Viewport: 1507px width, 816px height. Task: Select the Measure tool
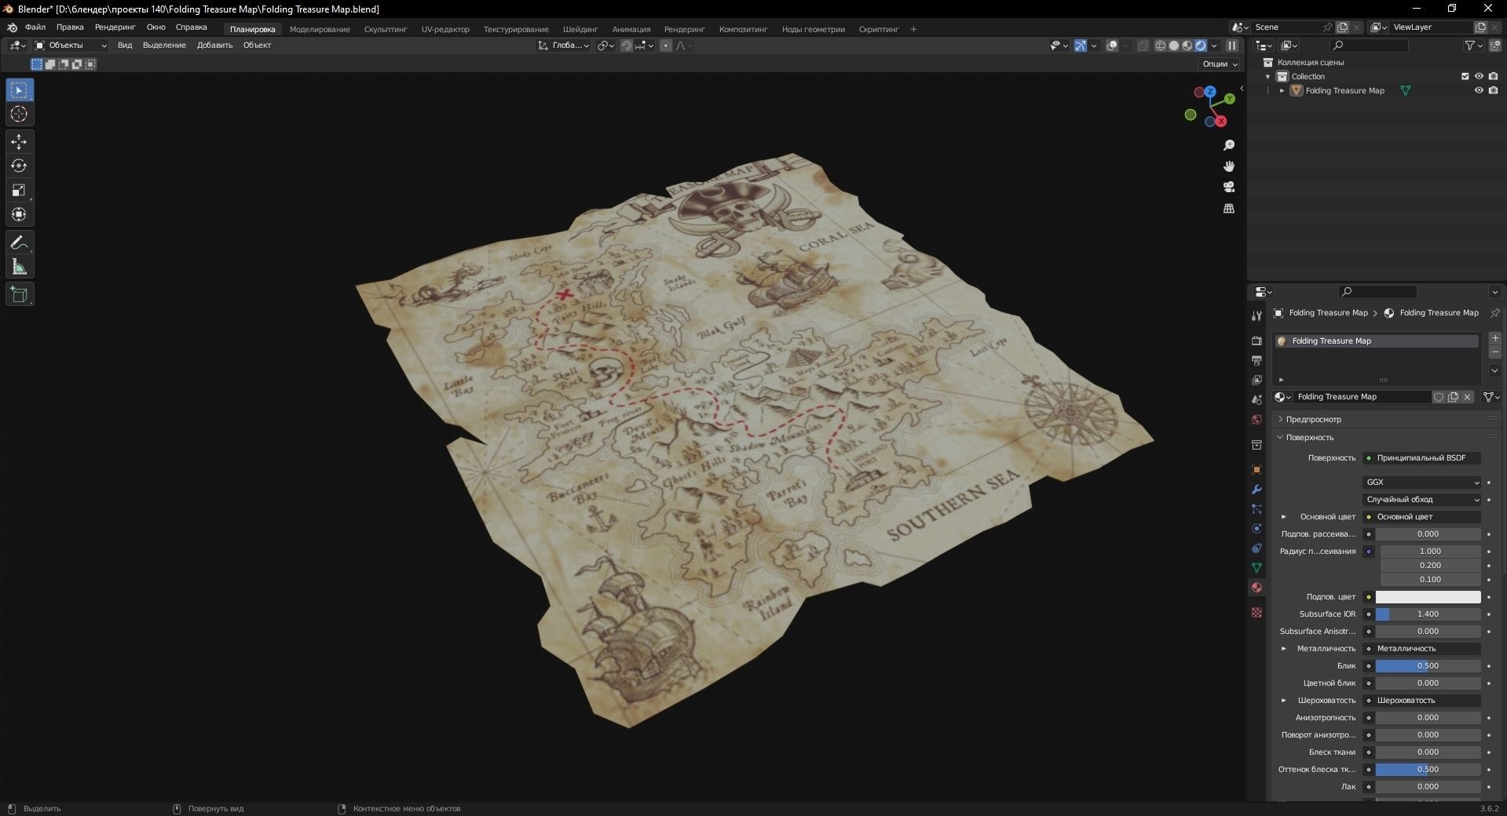20,267
